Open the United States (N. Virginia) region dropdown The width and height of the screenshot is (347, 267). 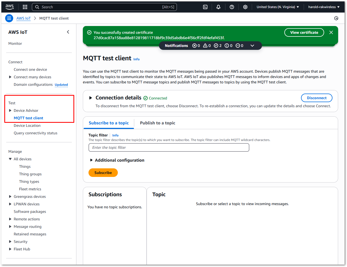click(278, 7)
